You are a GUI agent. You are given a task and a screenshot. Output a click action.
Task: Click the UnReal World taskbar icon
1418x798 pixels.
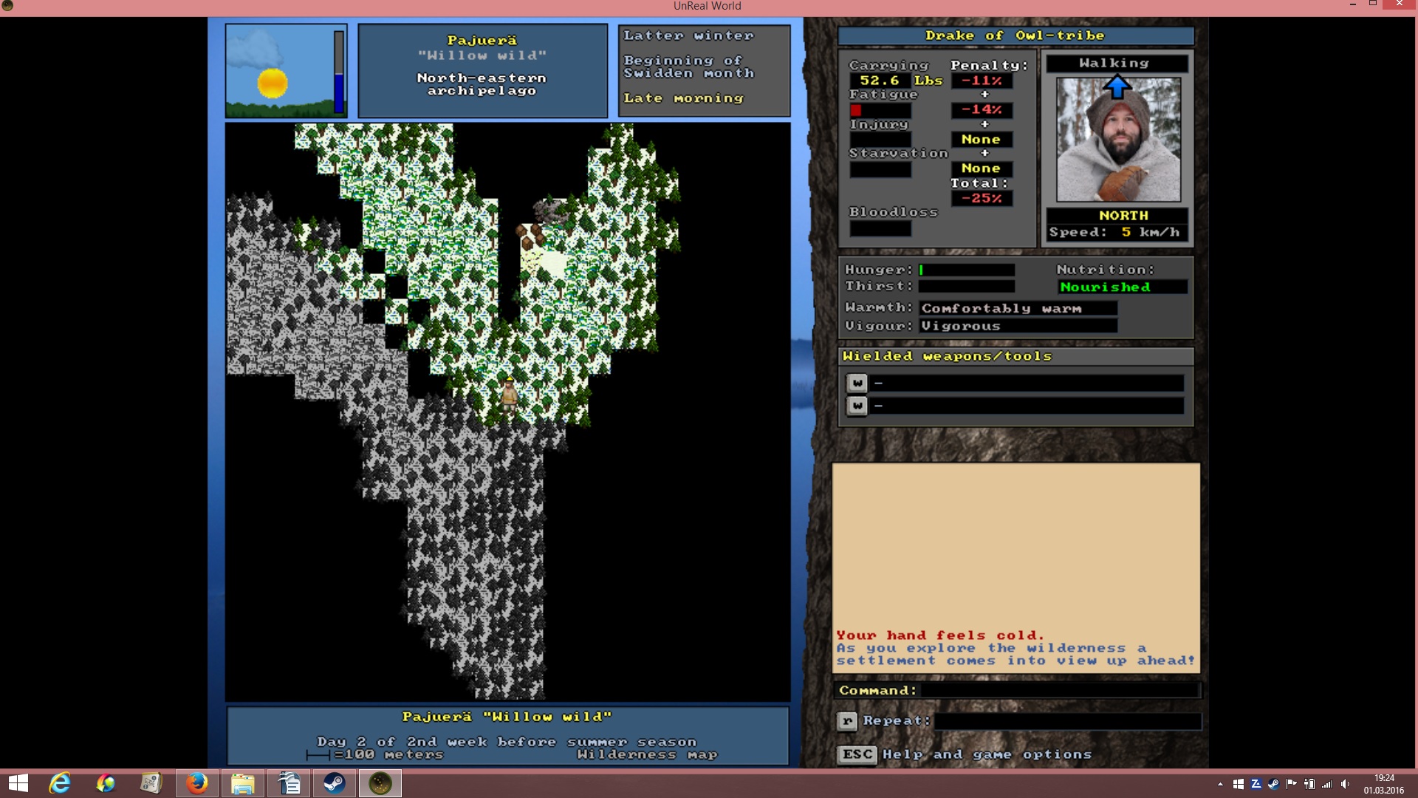coord(380,783)
